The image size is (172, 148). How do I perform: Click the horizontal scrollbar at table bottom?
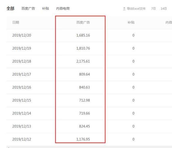(89, 147)
